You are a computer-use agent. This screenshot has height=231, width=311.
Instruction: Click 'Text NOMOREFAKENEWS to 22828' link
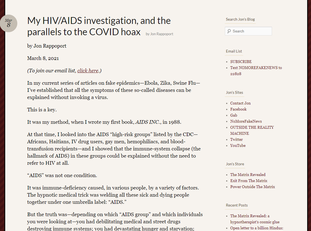256,71
